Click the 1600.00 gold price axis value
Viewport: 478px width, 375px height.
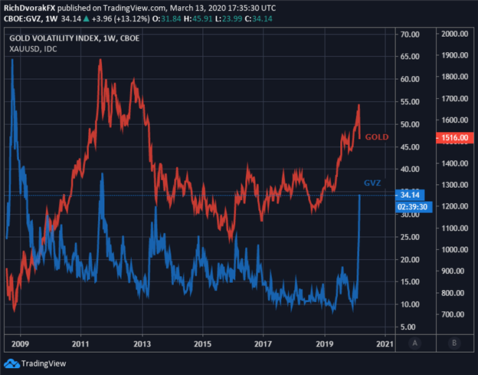(454, 120)
